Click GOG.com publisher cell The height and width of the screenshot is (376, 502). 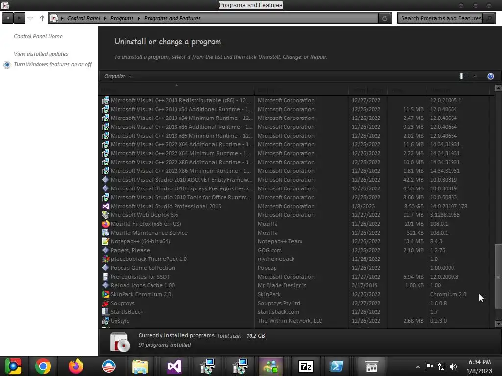270,250
